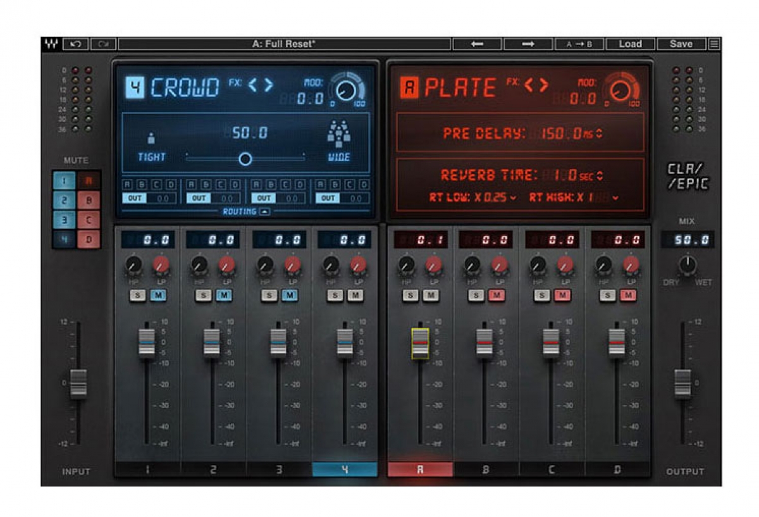759x517 pixels.
Task: Solo channel 1 with its S button
Action: pos(137,296)
